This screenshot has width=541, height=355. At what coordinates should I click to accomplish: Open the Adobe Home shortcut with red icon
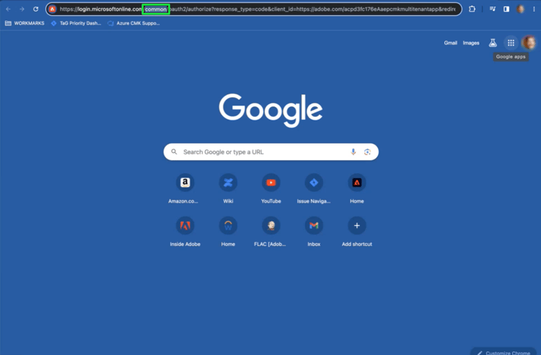tap(357, 189)
